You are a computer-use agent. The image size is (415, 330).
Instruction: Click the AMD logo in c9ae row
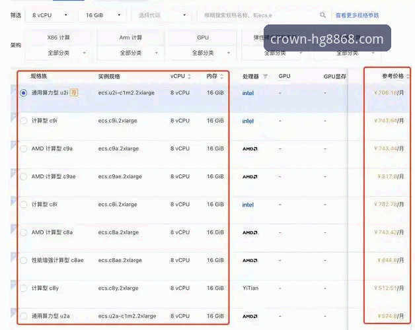(x=250, y=177)
